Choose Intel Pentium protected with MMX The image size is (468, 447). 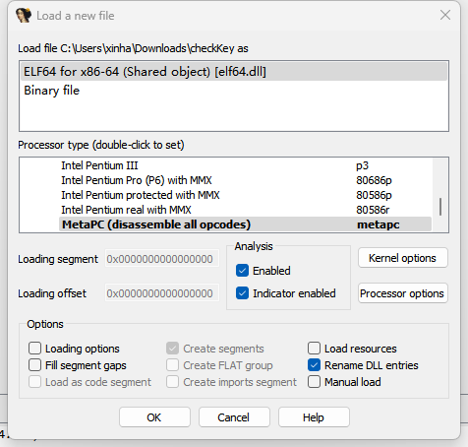245,195
